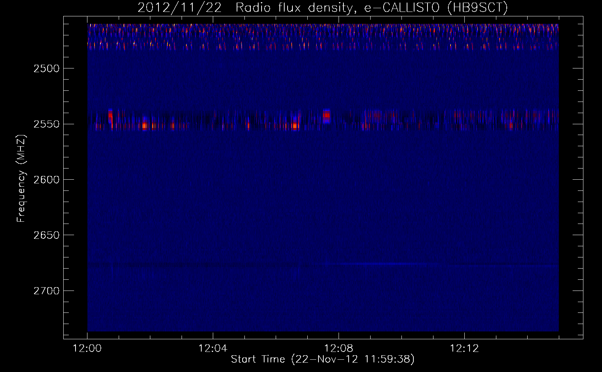Viewport: 602px width, 372px height.
Task: Click the 12:04 time tick label
Action: point(213,349)
